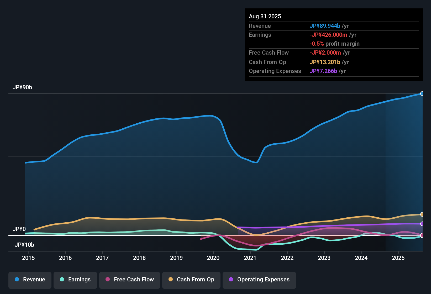Click the vertical hover marker line near 2024
Viewport: 431px width, 294px height.
coord(386,171)
